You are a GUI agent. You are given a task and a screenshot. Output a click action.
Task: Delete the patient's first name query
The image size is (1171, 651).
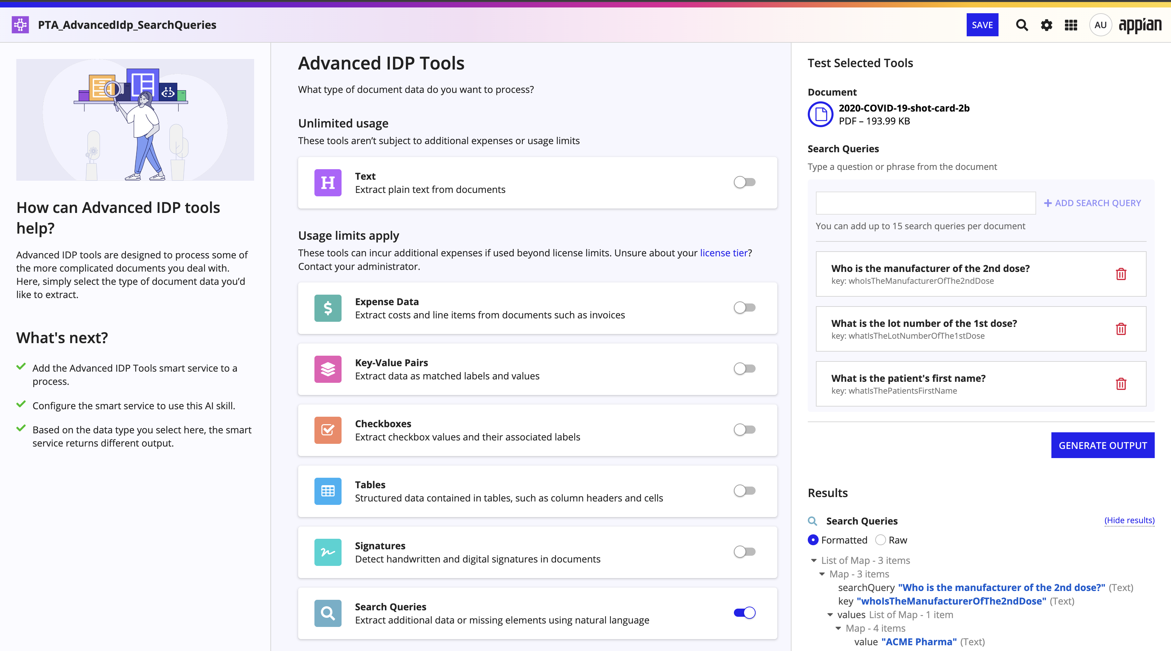[1121, 384]
